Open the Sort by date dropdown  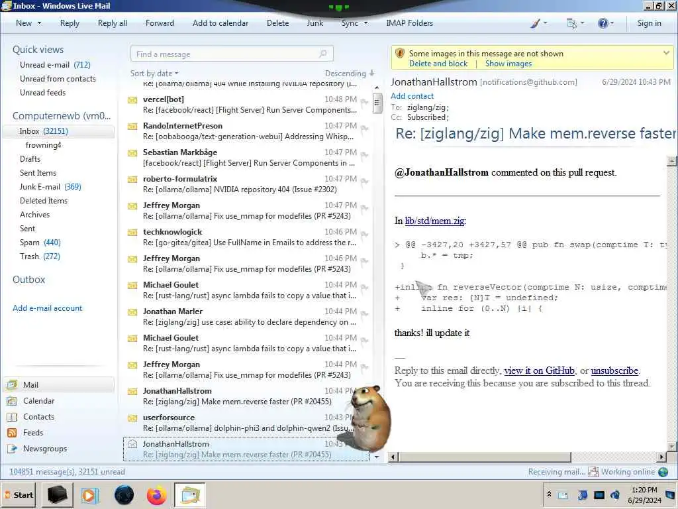click(x=154, y=74)
